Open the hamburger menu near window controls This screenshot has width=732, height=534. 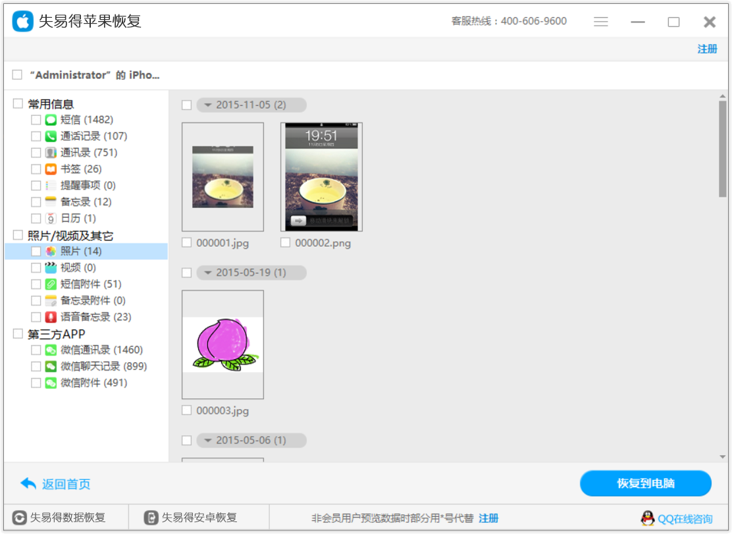(601, 21)
